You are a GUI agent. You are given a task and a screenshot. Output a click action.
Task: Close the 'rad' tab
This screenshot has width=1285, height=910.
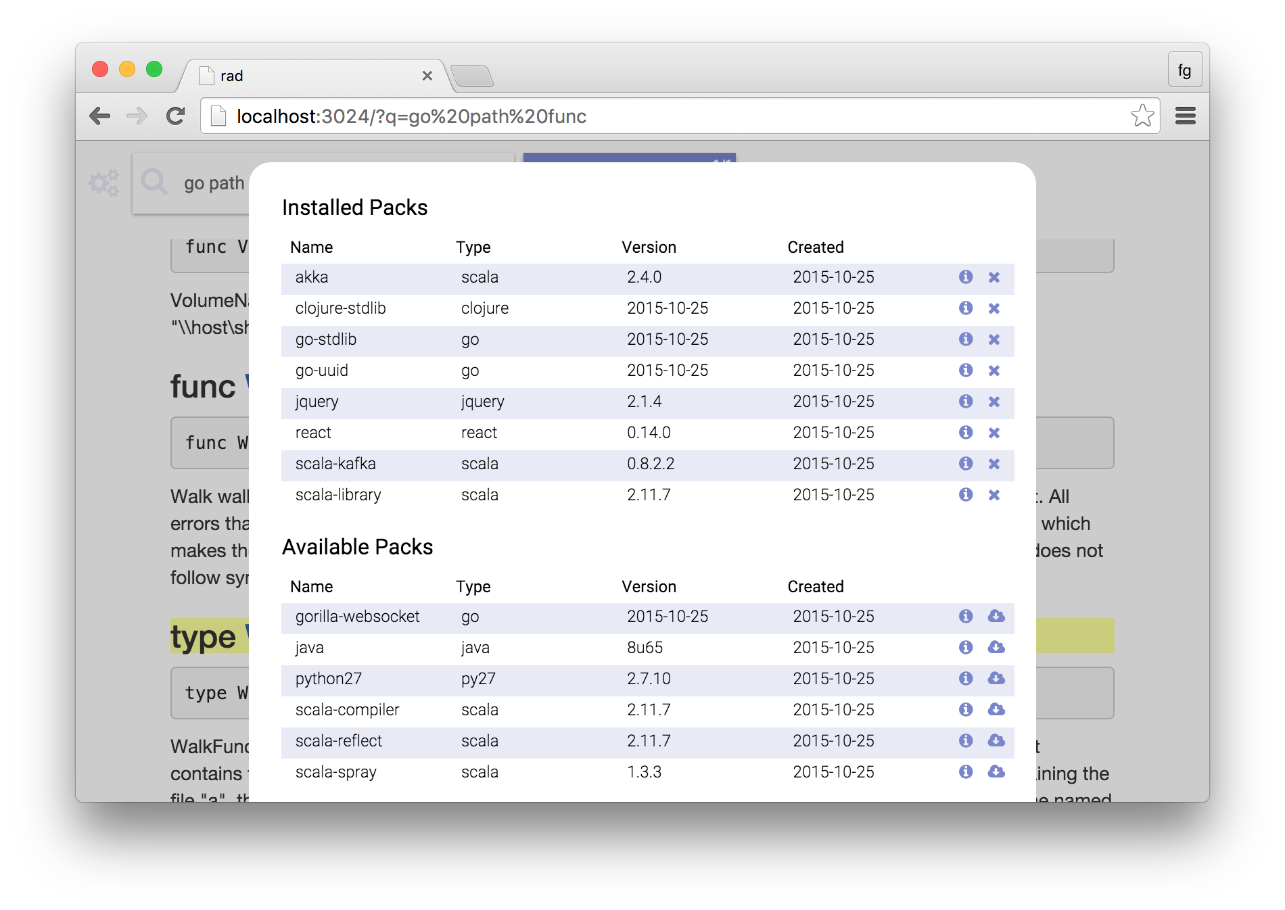[x=427, y=76]
